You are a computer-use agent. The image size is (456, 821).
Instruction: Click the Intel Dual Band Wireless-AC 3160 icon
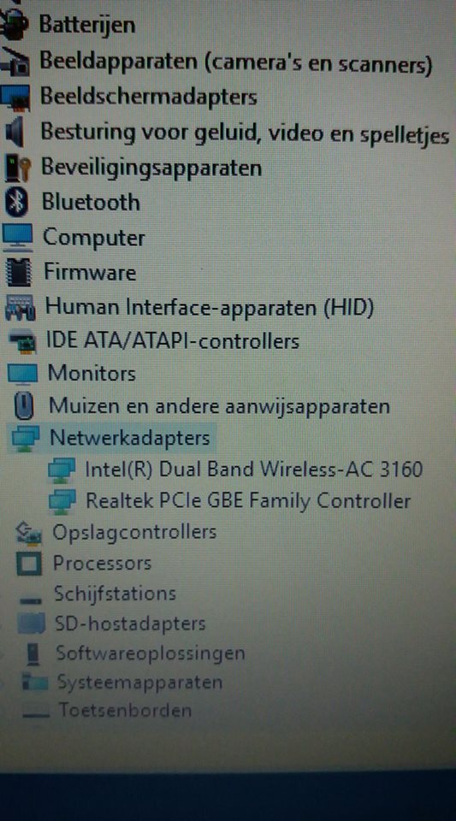click(62, 469)
